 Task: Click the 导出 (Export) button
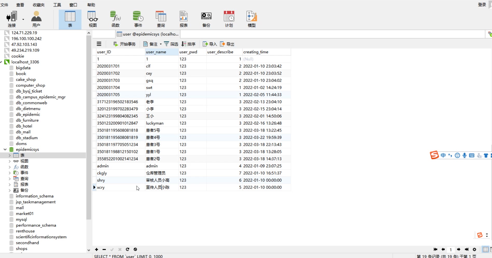(227, 44)
